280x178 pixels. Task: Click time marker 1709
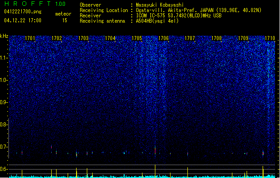(243, 38)
